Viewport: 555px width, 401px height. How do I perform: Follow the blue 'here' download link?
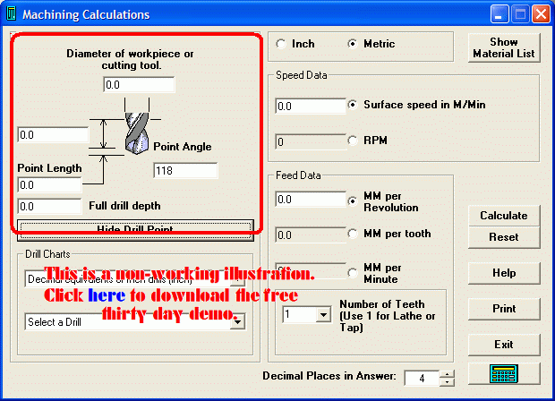click(x=107, y=295)
